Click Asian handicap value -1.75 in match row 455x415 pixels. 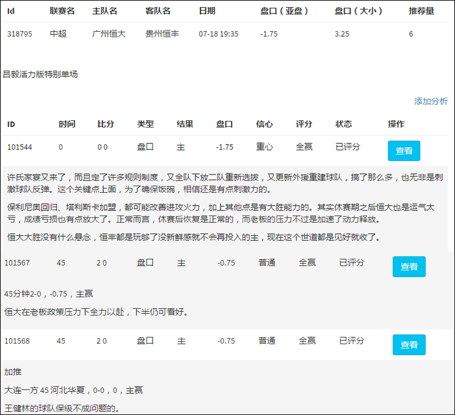click(x=269, y=34)
